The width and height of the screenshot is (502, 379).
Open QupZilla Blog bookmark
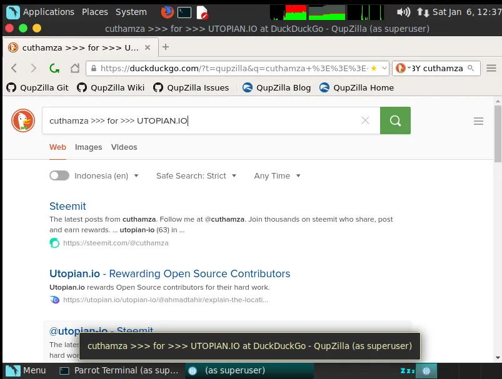(x=276, y=87)
